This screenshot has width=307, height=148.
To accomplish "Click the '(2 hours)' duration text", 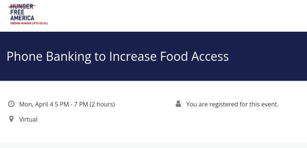I will pyautogui.click(x=102, y=104).
